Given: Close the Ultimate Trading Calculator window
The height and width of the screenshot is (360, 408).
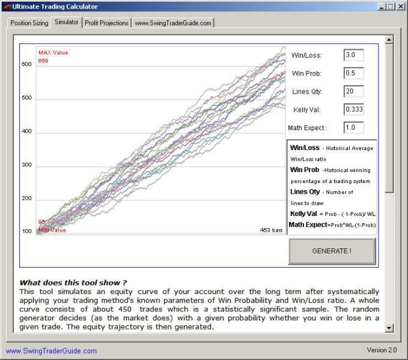Looking at the screenshot, I should 401,6.
